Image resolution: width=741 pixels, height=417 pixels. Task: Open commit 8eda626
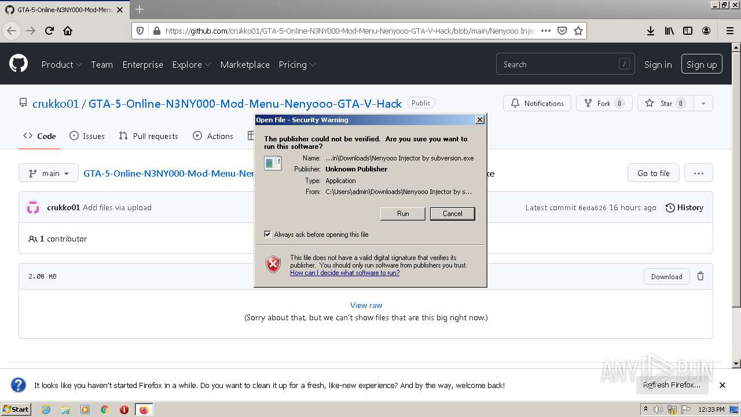592,208
